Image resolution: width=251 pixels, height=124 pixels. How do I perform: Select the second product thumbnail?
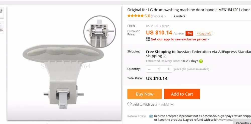pyautogui.click(x=2, y=27)
